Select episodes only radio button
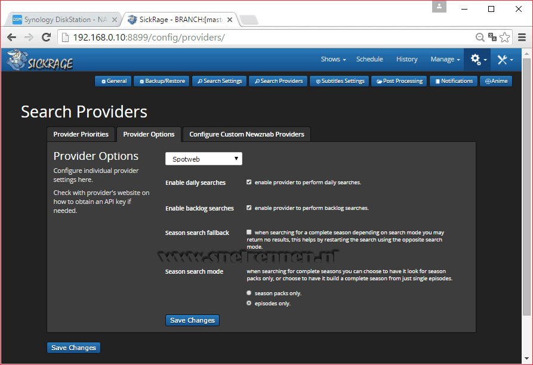 (249, 303)
